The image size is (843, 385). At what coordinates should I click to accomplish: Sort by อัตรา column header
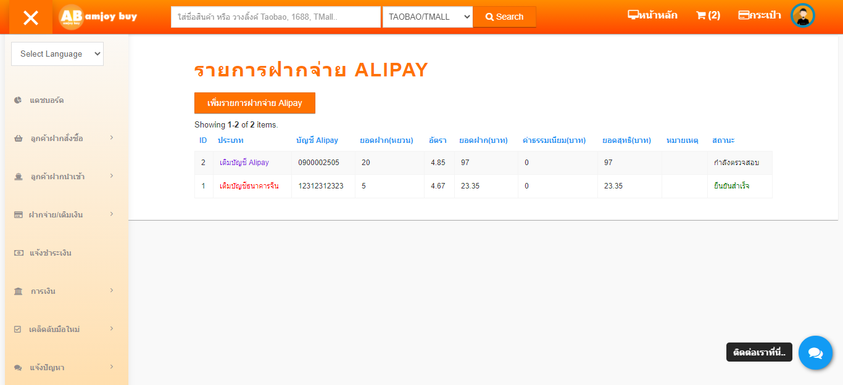438,140
